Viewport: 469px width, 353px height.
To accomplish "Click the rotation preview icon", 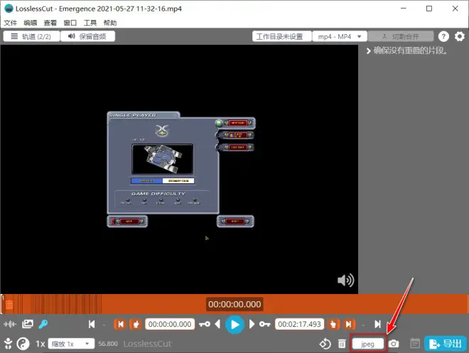I will (x=325, y=344).
